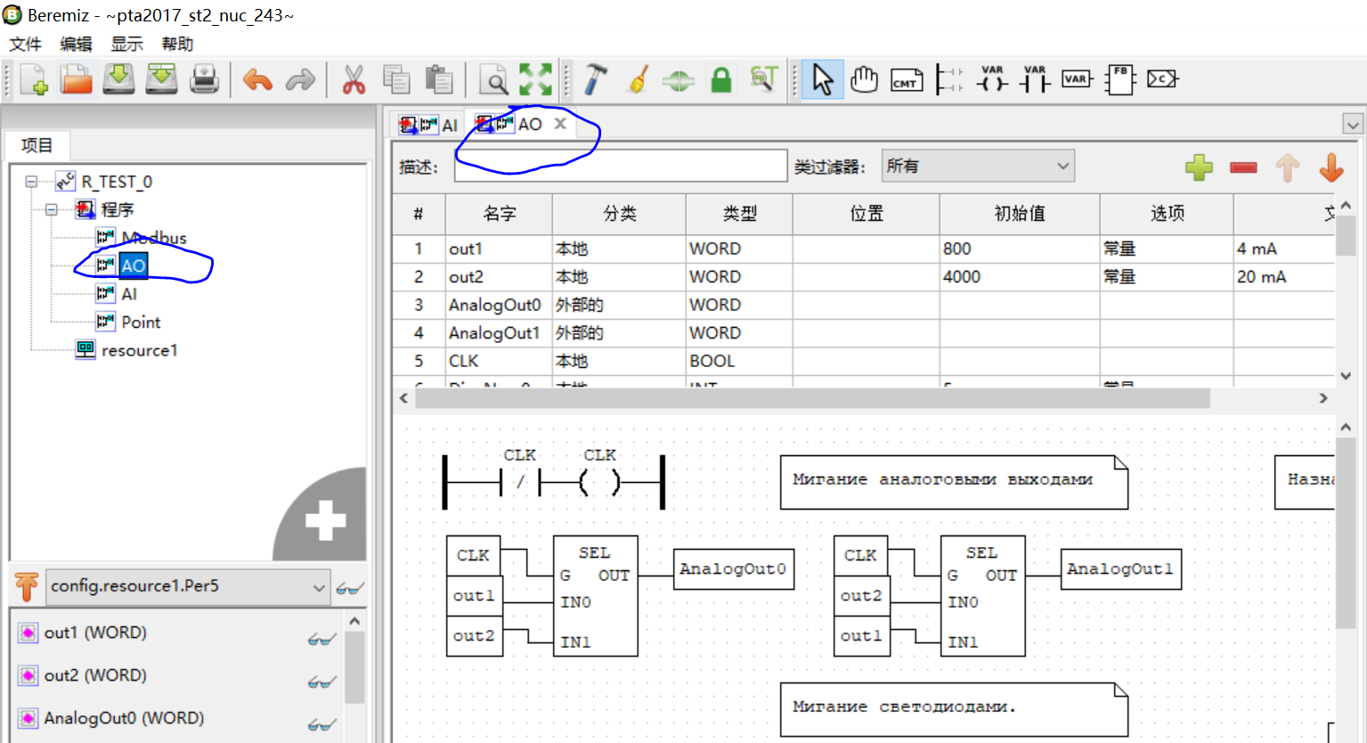The height and width of the screenshot is (743, 1367).
Task: Activate the fit-to-screen view icon
Action: click(534, 78)
